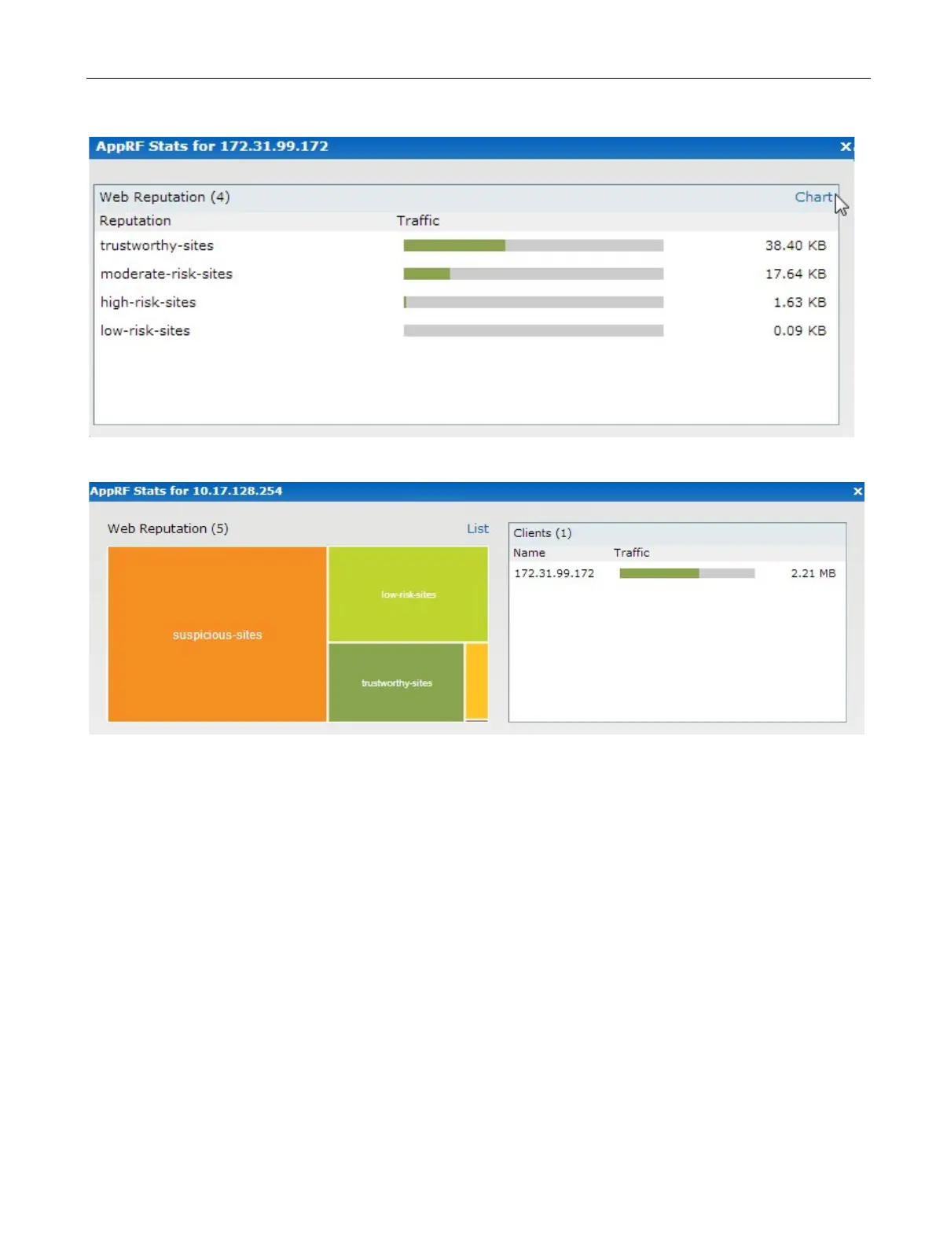Click the Traffic column header in Web Reputation list

click(x=417, y=221)
